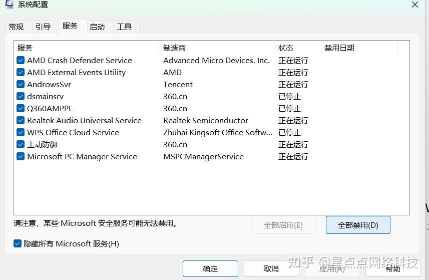Image resolution: width=429 pixels, height=280 pixels.
Task: Select the 主动防御 service name
Action: click(42, 145)
